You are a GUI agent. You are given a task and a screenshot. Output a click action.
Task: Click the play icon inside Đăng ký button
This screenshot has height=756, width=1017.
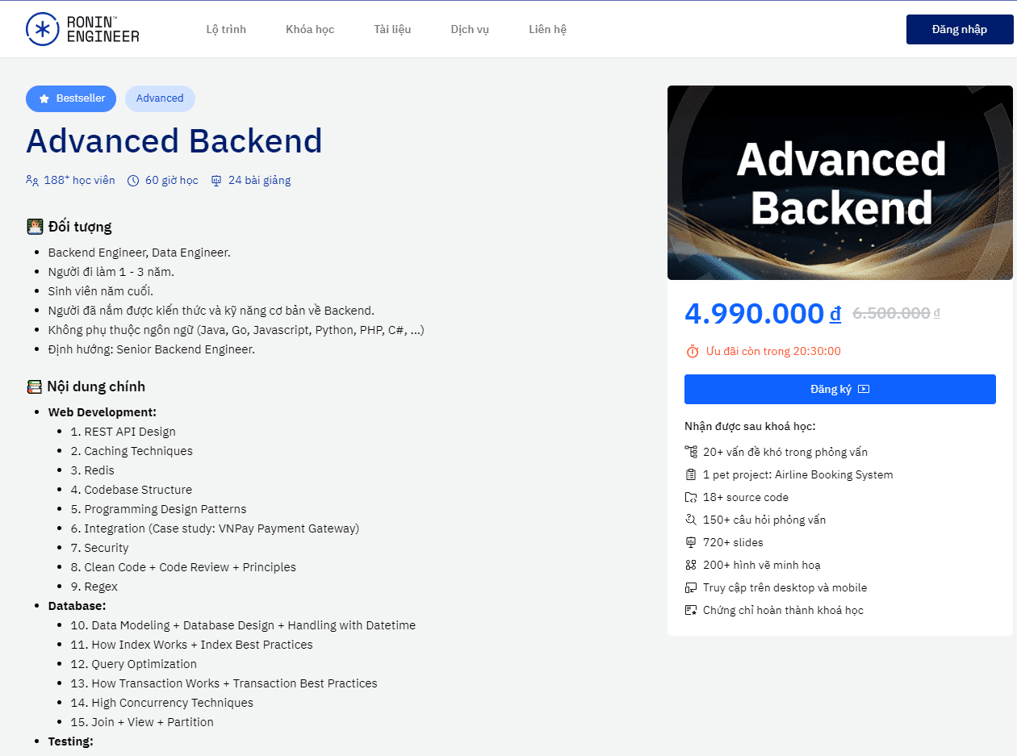pos(864,389)
